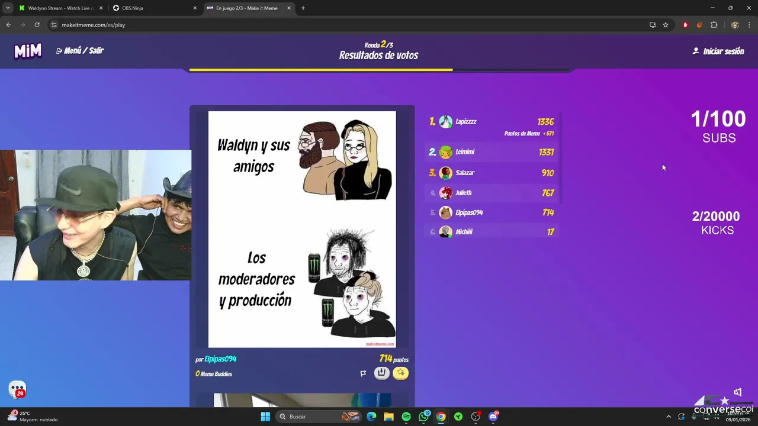Expand the Chrome tab search dropdown
Image resolution: width=758 pixels, height=426 pixels.
click(x=8, y=8)
